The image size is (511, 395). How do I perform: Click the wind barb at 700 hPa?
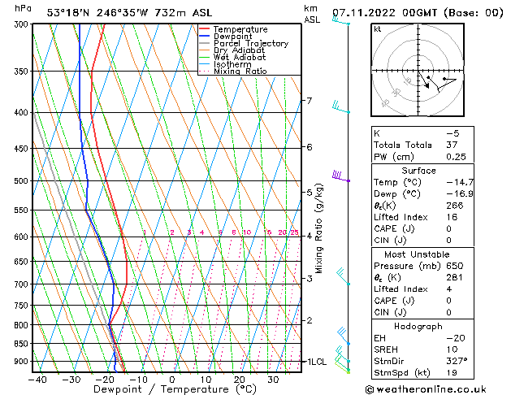pyautogui.click(x=344, y=278)
